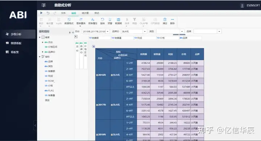Click the ESENSOFT user avatar icon
Viewport: 261px width, 141px height.
pyautogui.click(x=243, y=5)
